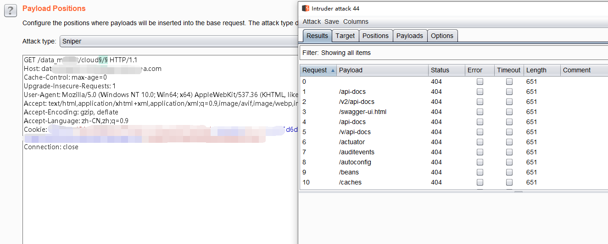Toggle Error checkbox for /caches row
608x244 pixels.
click(480, 182)
